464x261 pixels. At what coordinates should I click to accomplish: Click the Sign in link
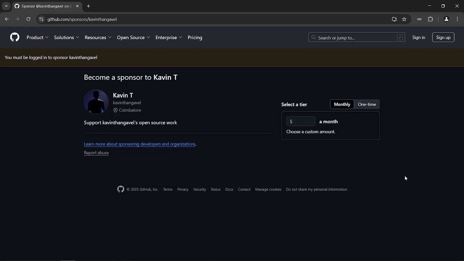tap(419, 37)
